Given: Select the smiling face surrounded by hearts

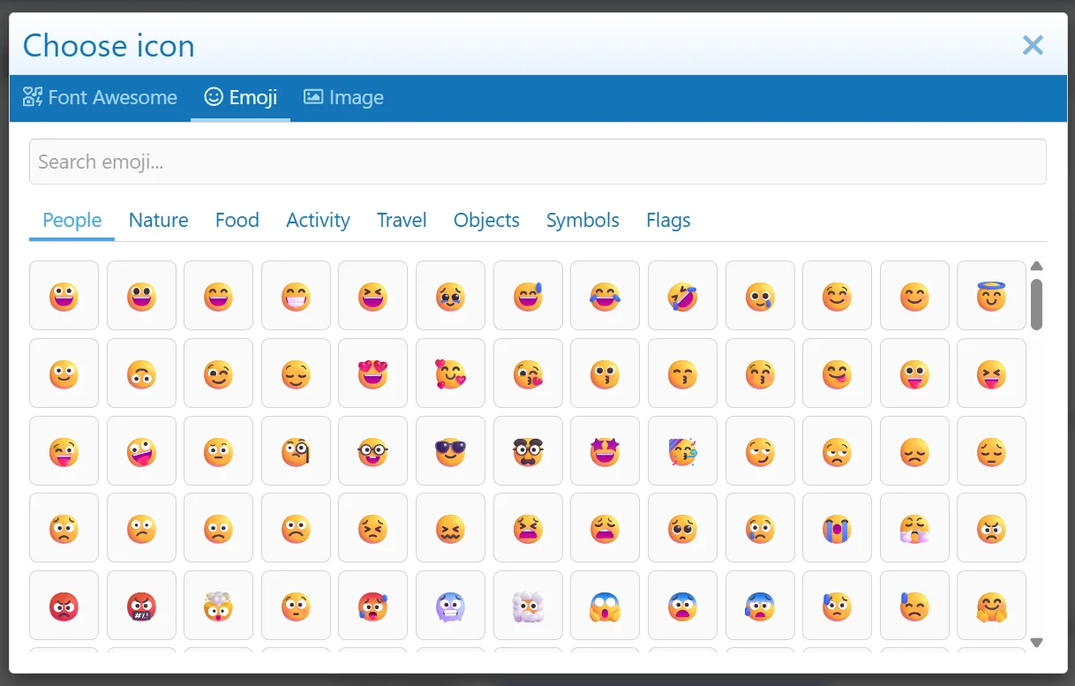Looking at the screenshot, I should click(450, 373).
